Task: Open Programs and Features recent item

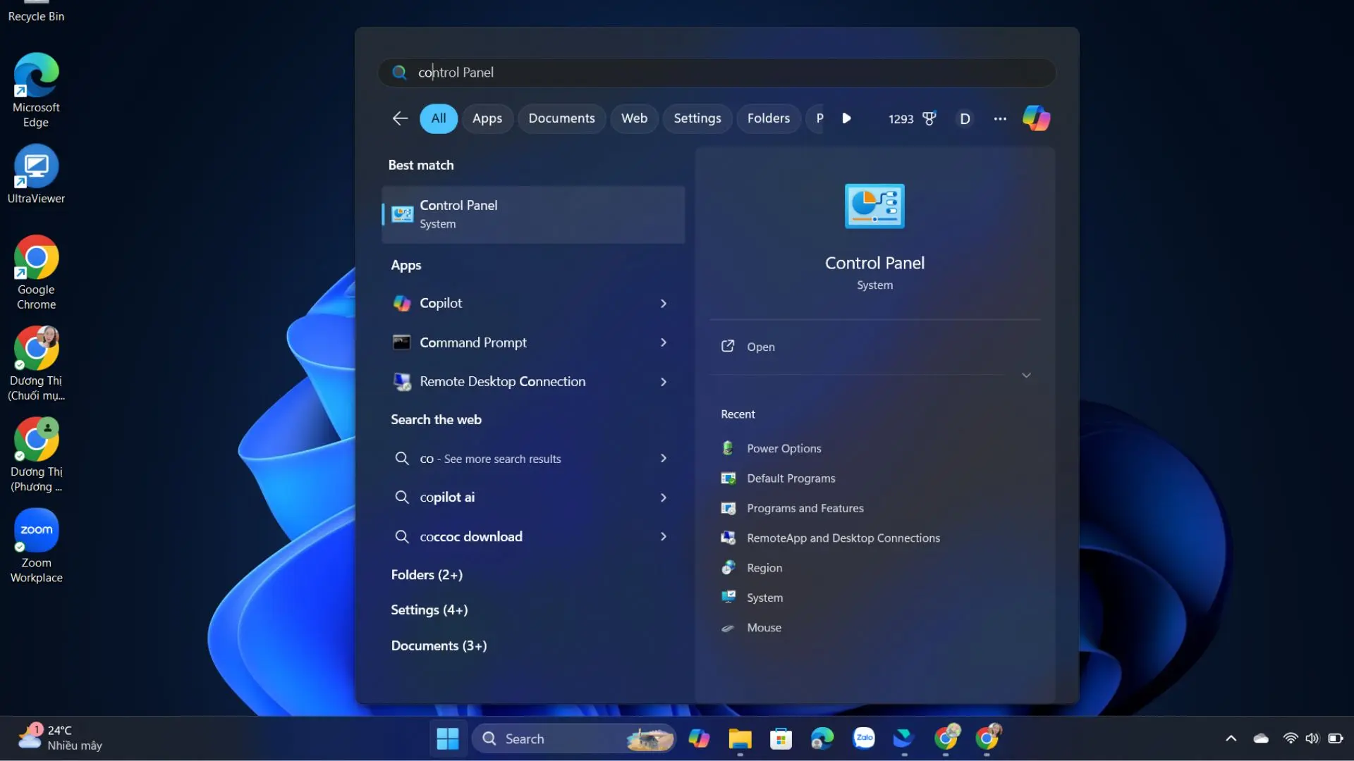Action: point(805,508)
